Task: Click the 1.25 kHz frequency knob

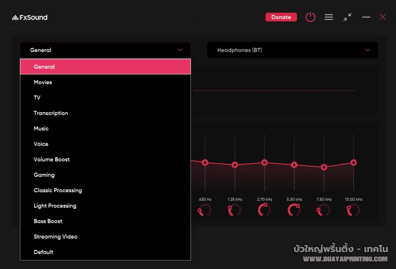Action: (235, 210)
